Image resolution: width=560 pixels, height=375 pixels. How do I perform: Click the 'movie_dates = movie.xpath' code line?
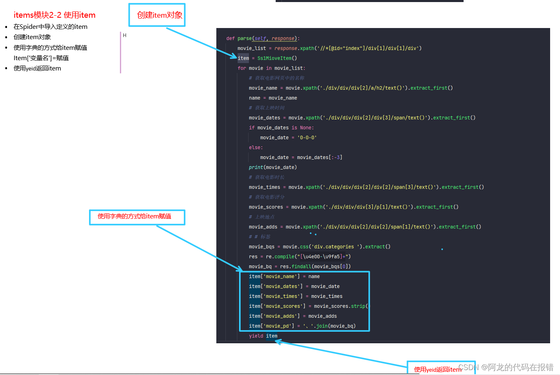pyautogui.click(x=362, y=117)
